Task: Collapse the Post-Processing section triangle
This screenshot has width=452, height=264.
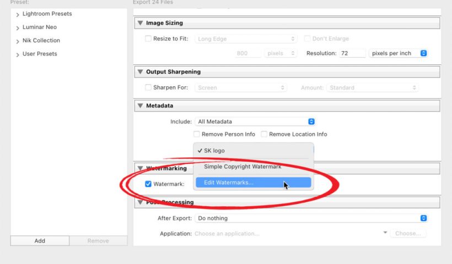Action: [x=140, y=202]
